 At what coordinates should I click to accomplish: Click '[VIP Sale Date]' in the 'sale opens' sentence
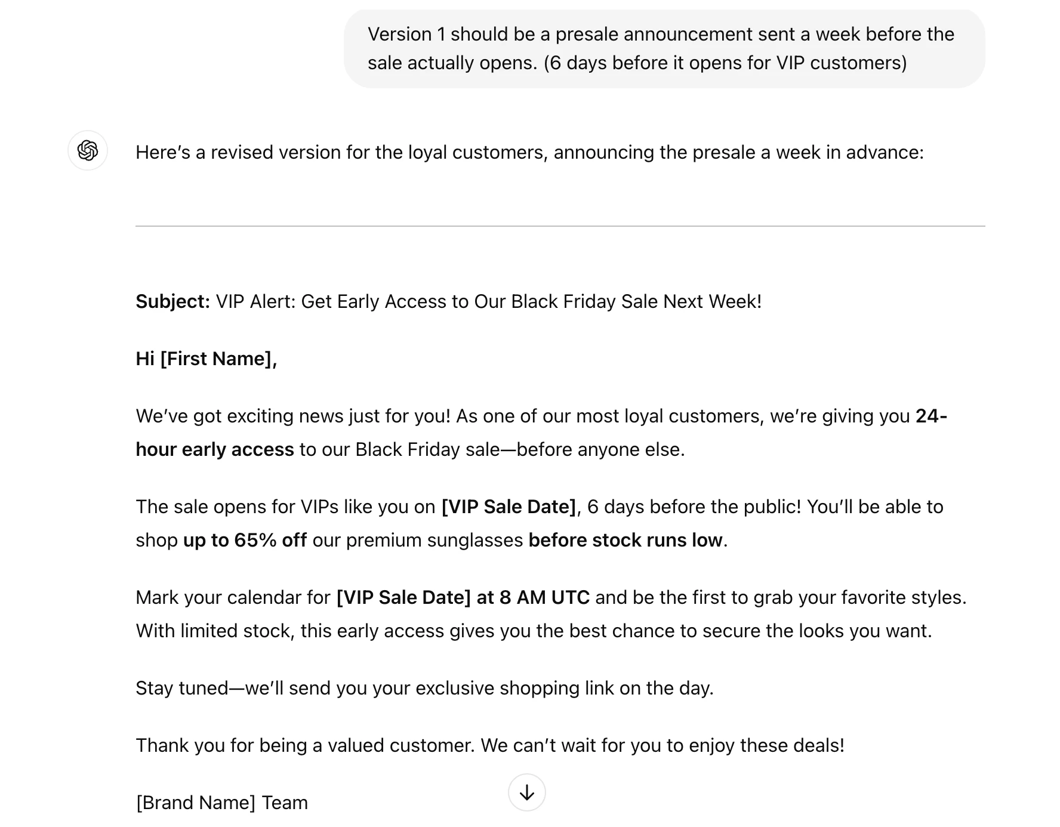coord(509,507)
